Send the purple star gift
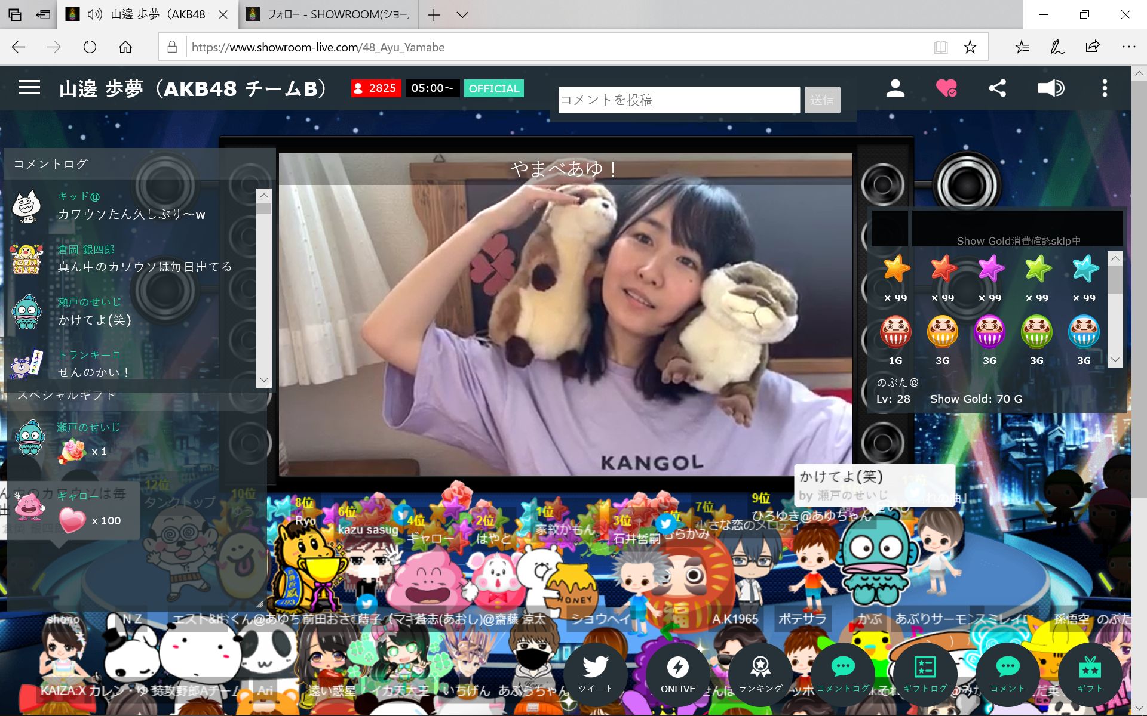 click(990, 269)
